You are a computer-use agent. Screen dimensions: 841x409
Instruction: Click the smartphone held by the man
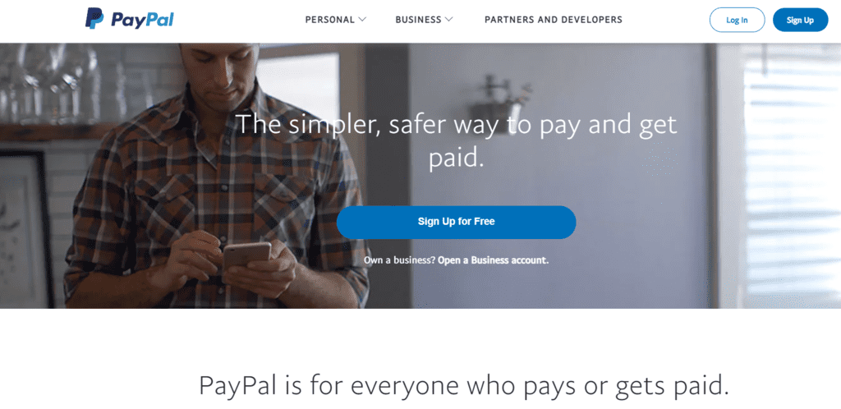[x=246, y=255]
